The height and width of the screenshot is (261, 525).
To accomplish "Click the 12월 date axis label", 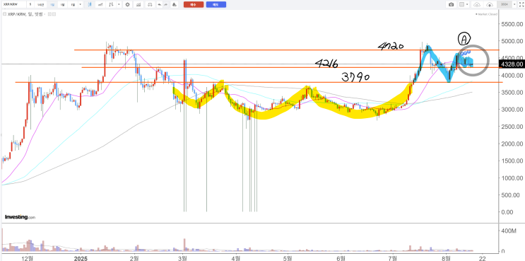I will point(27,258).
